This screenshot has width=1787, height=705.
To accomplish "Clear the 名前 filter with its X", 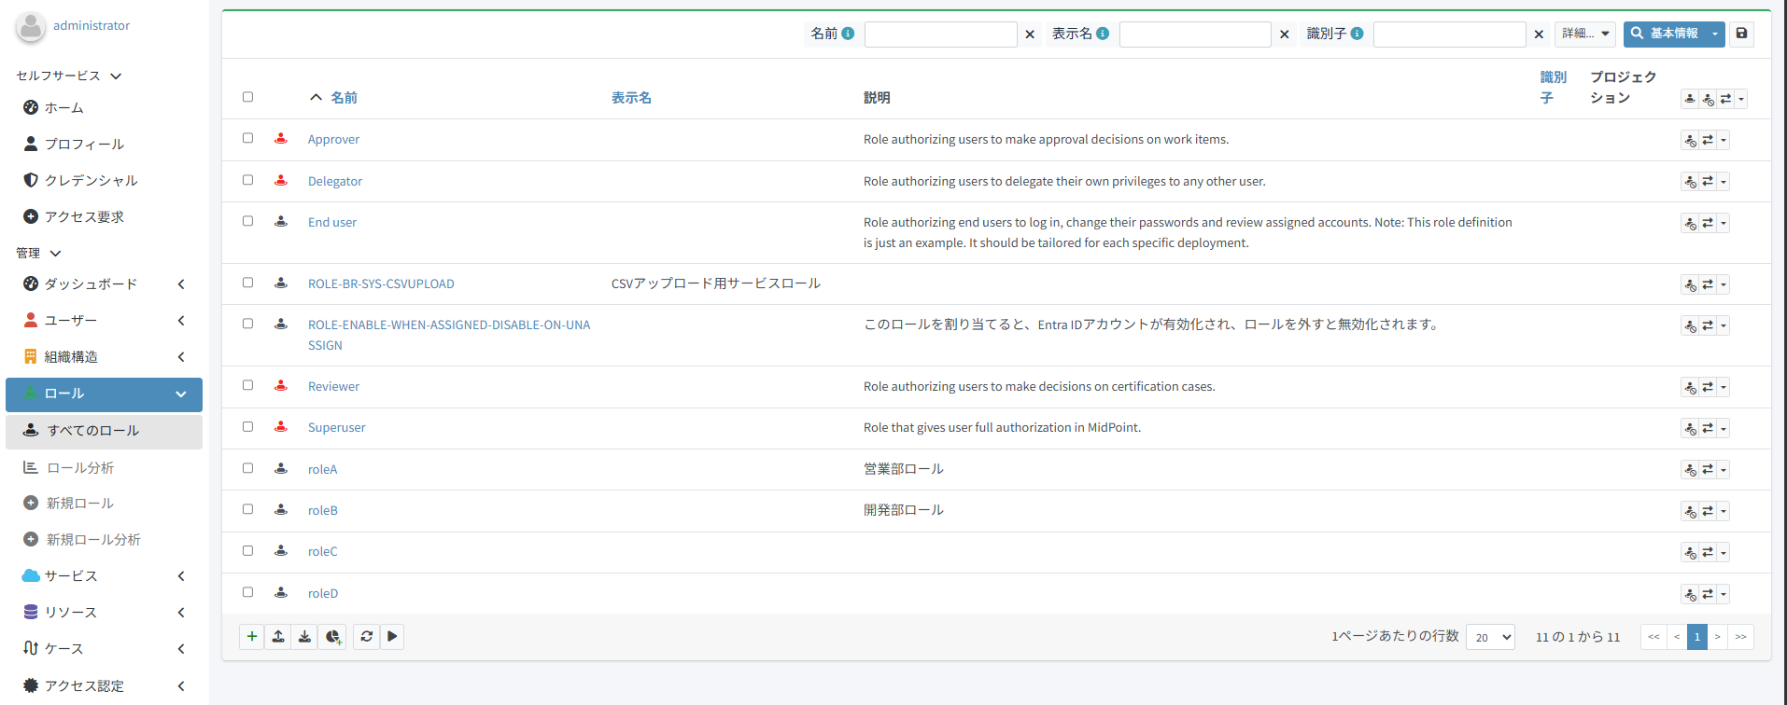I will pos(1030,35).
